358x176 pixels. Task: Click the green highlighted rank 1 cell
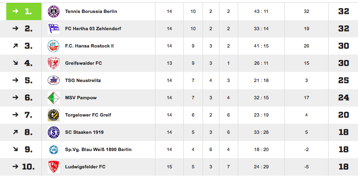click(x=24, y=12)
